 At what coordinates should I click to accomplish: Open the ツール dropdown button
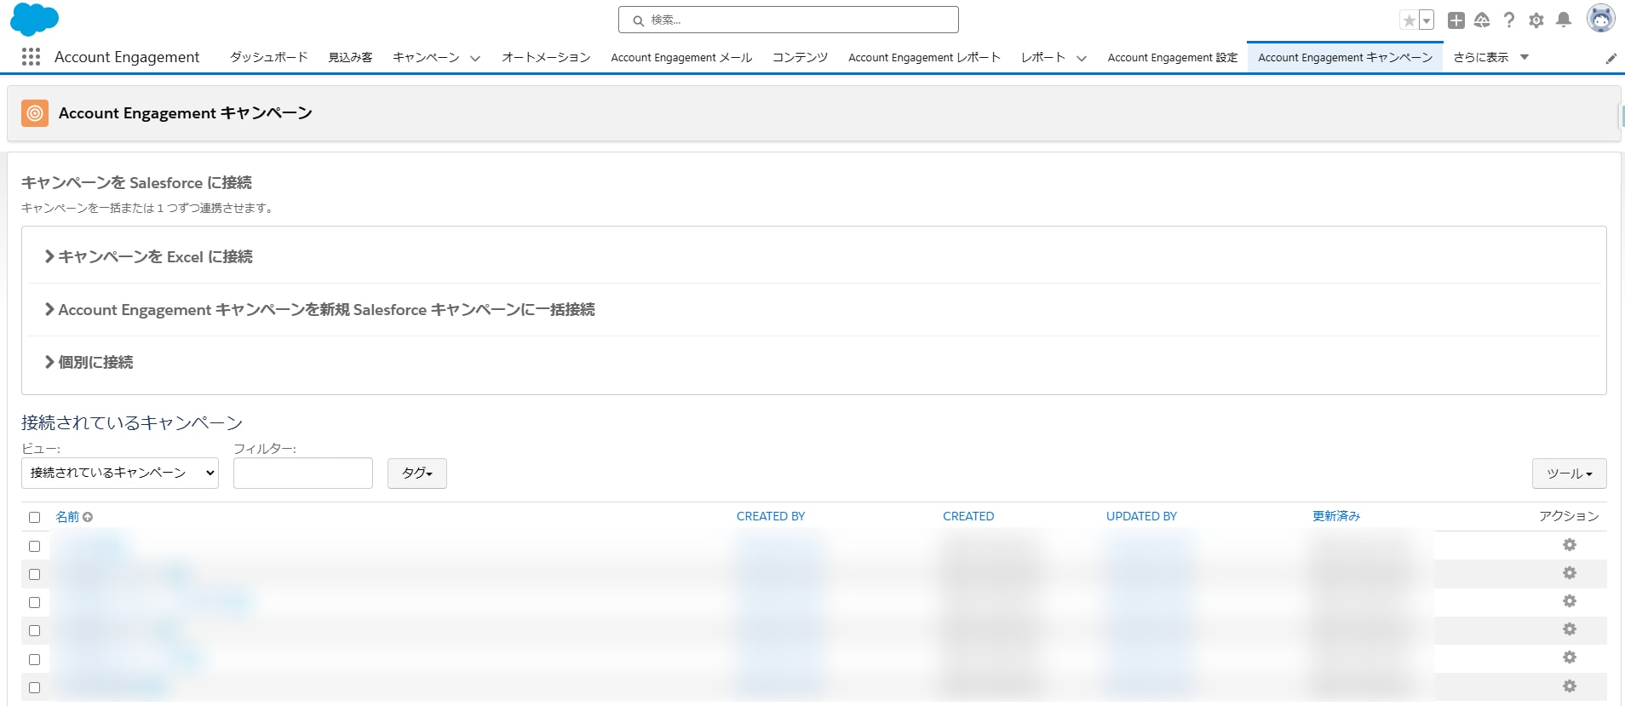(x=1569, y=473)
